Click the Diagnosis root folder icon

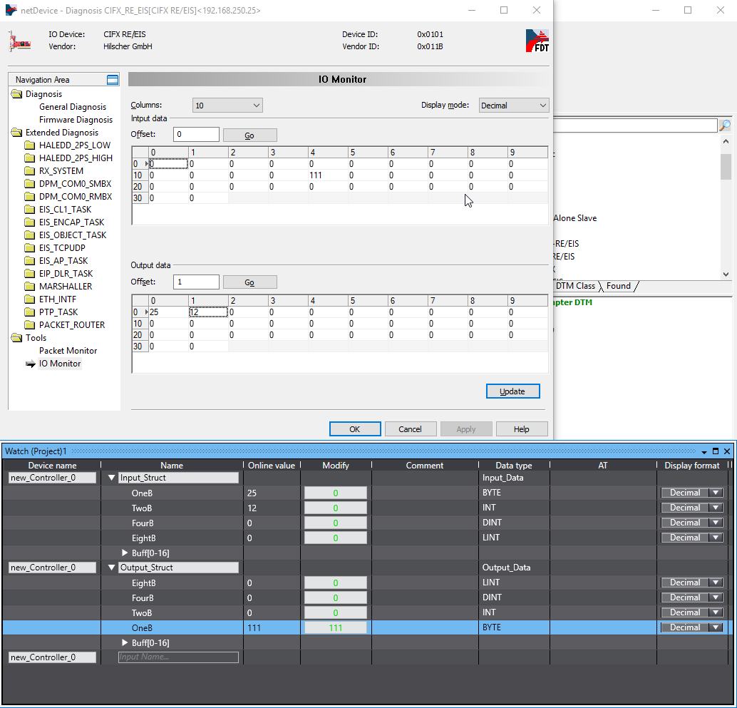[17, 94]
